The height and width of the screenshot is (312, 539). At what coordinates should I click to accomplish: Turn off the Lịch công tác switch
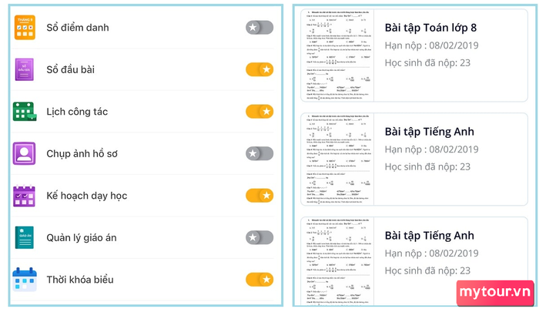point(259,112)
